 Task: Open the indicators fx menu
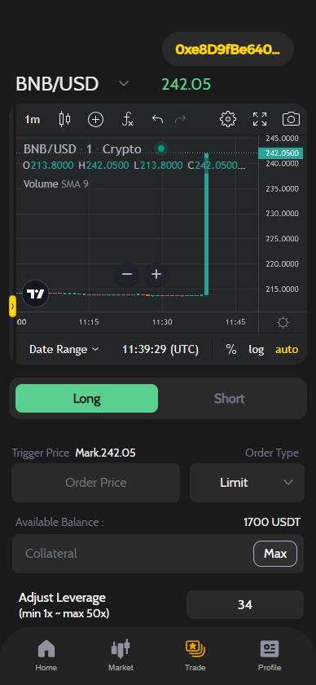click(x=127, y=119)
